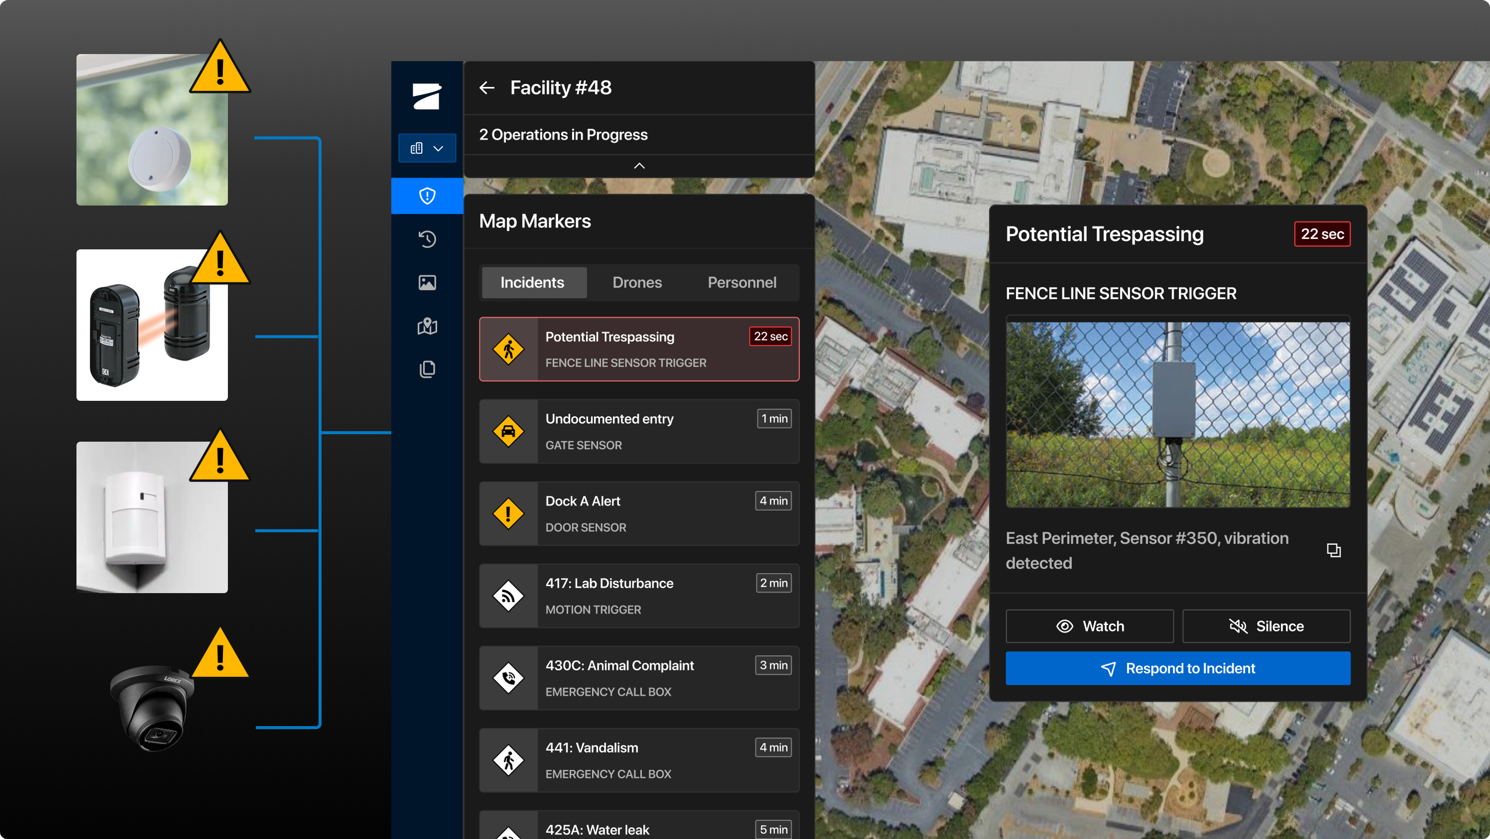Open the 417: Lab Disturbance incident title
The image size is (1490, 839).
(609, 583)
